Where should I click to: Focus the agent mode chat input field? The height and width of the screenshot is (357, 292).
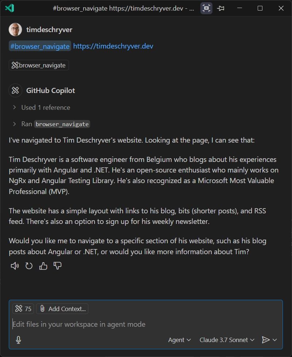pos(146,324)
